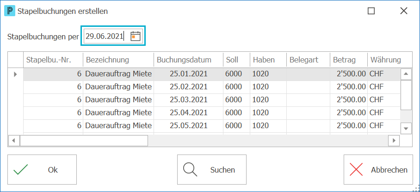Click CHF currency in the 25.05.2021 row
This screenshot has height=192, width=420.
click(384, 125)
